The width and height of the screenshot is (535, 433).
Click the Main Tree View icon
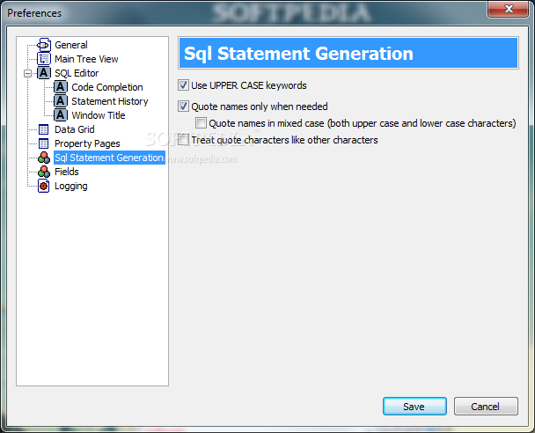[44, 59]
